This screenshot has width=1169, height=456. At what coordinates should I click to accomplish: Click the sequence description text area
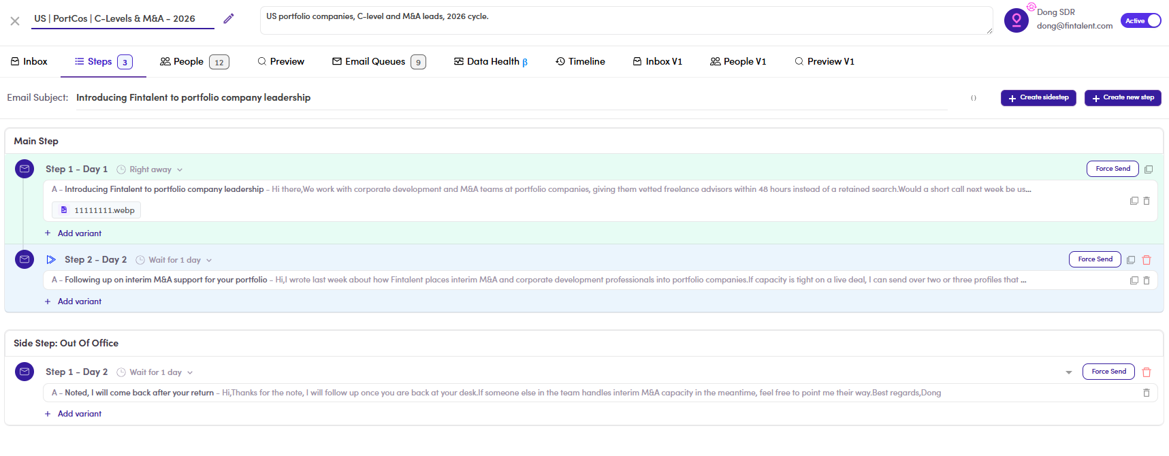point(626,20)
